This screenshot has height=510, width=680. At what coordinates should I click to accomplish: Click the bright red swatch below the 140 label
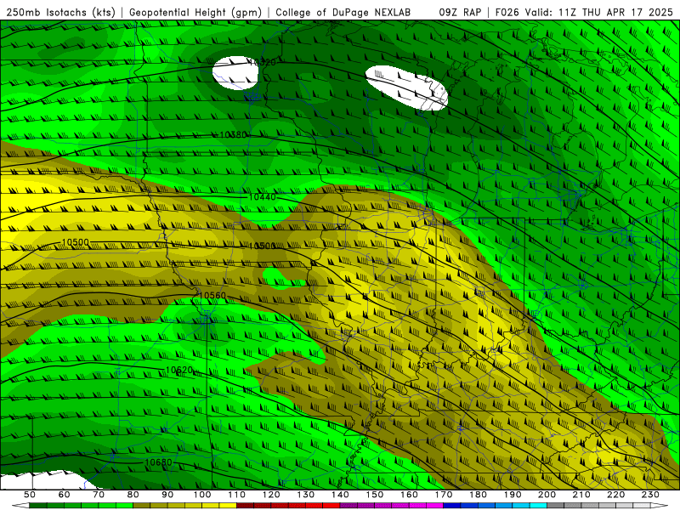[x=331, y=506]
